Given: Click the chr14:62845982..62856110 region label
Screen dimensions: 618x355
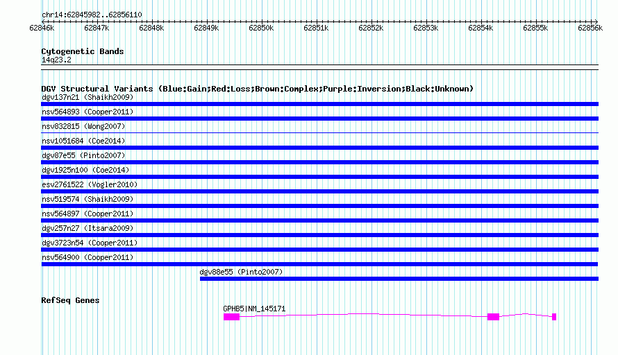Looking at the screenshot, I should point(92,15).
